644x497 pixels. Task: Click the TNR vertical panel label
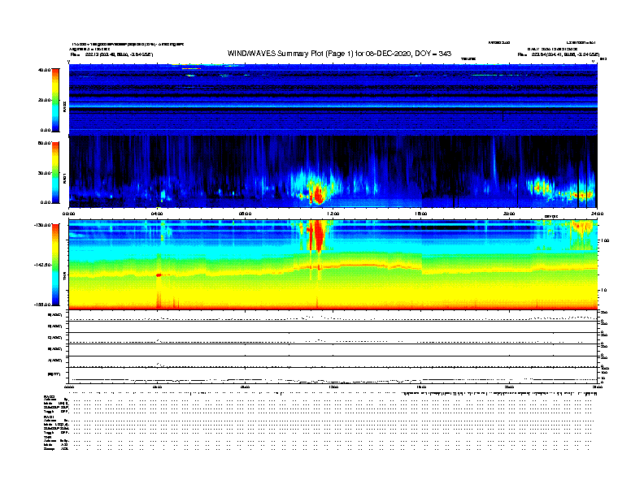coord(64,277)
